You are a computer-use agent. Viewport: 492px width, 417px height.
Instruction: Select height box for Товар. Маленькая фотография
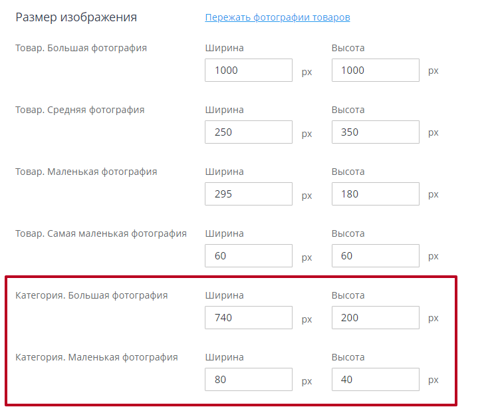pos(375,194)
